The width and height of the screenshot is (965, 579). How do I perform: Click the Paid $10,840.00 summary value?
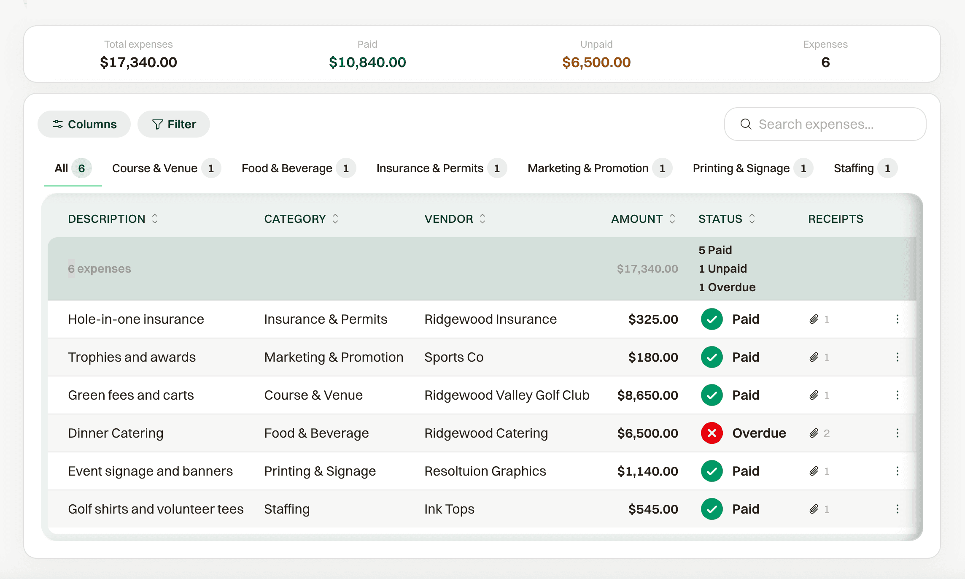(x=367, y=62)
